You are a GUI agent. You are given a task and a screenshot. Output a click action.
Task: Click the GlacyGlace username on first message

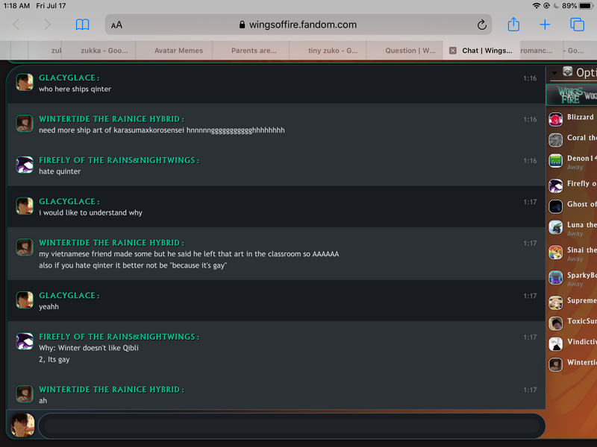click(69, 77)
